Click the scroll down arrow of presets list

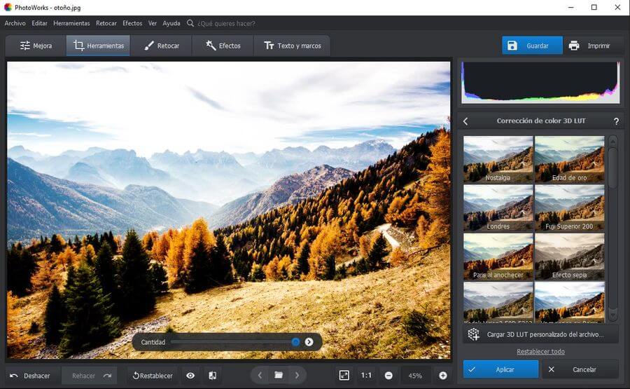click(612, 314)
